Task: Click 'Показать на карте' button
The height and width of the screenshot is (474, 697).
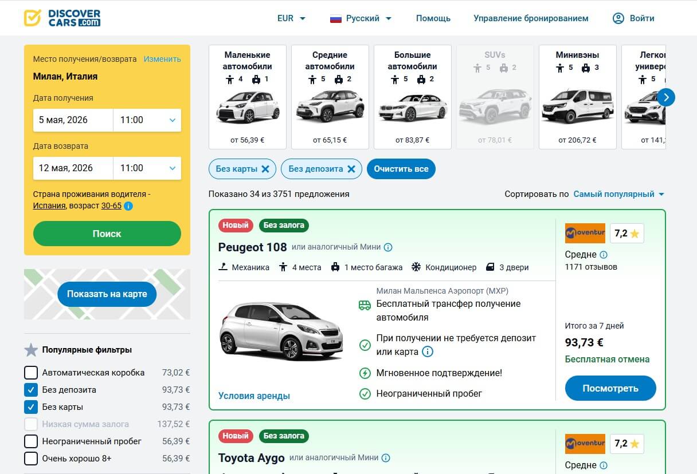Action: (x=107, y=294)
